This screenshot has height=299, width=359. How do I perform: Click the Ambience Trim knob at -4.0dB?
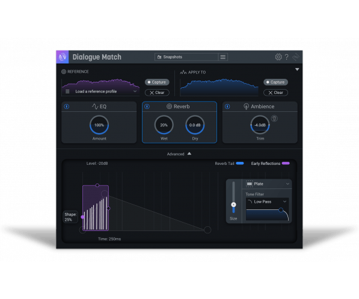pyautogui.click(x=260, y=125)
